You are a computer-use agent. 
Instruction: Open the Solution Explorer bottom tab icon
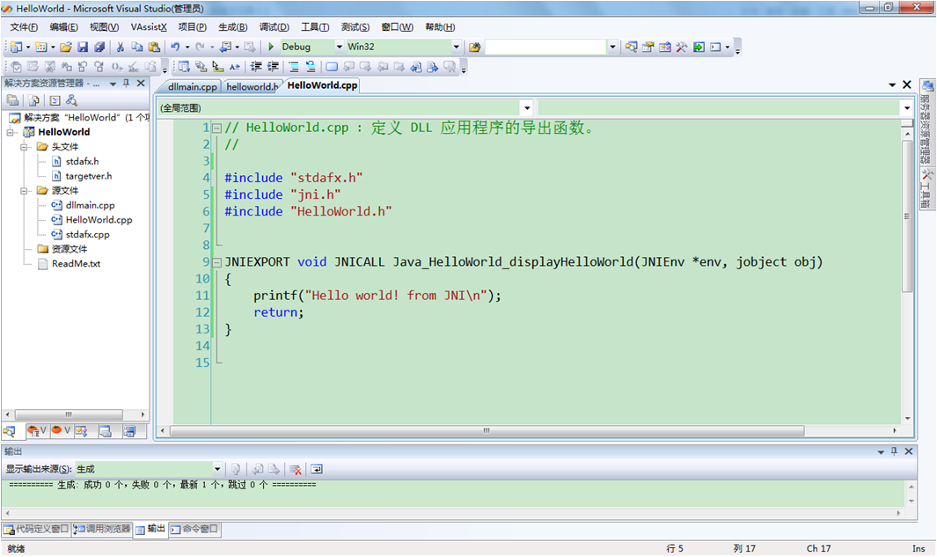point(10,431)
